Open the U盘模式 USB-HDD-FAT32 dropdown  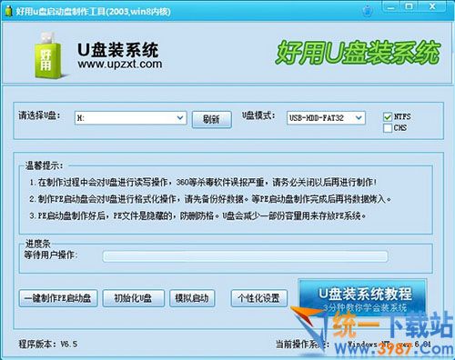(x=326, y=118)
